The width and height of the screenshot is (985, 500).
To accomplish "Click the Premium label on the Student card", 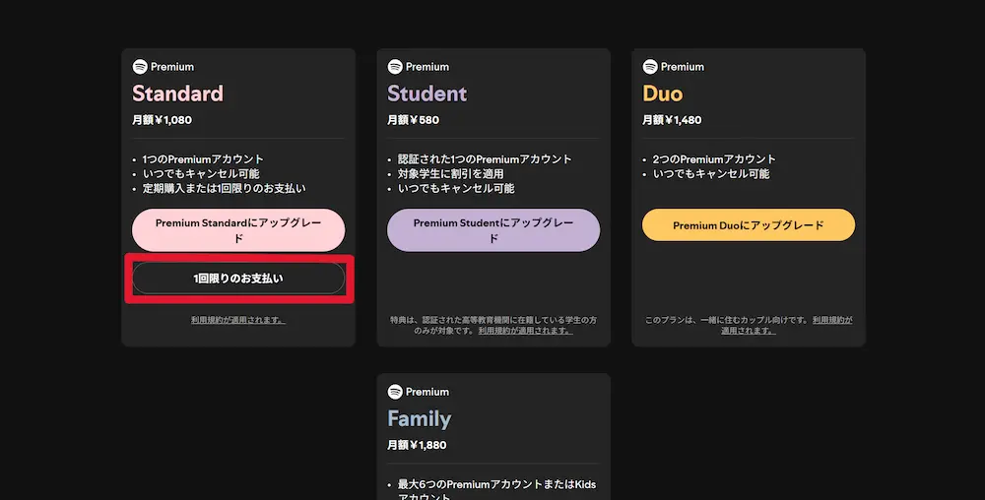I will click(x=427, y=67).
